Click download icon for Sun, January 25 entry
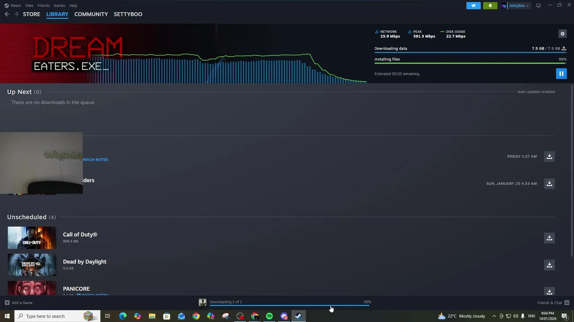This screenshot has height=322, width=574. (x=549, y=183)
